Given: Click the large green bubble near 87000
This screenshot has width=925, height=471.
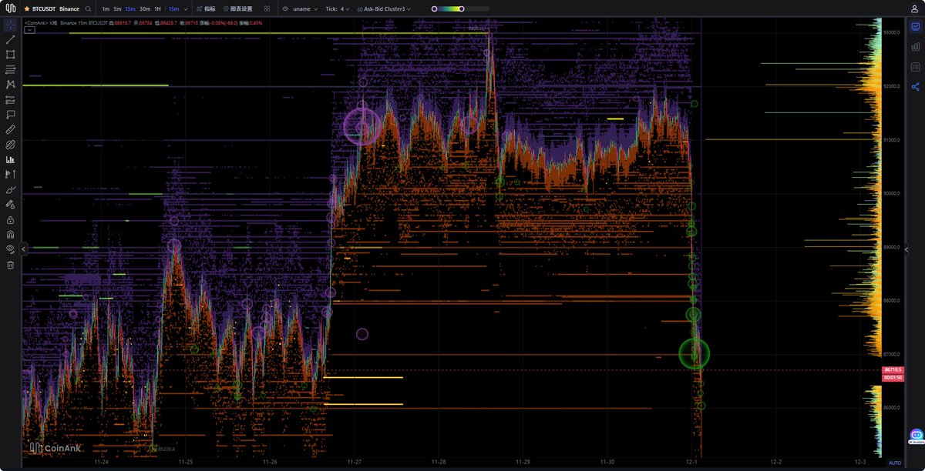Looking at the screenshot, I should pos(694,353).
